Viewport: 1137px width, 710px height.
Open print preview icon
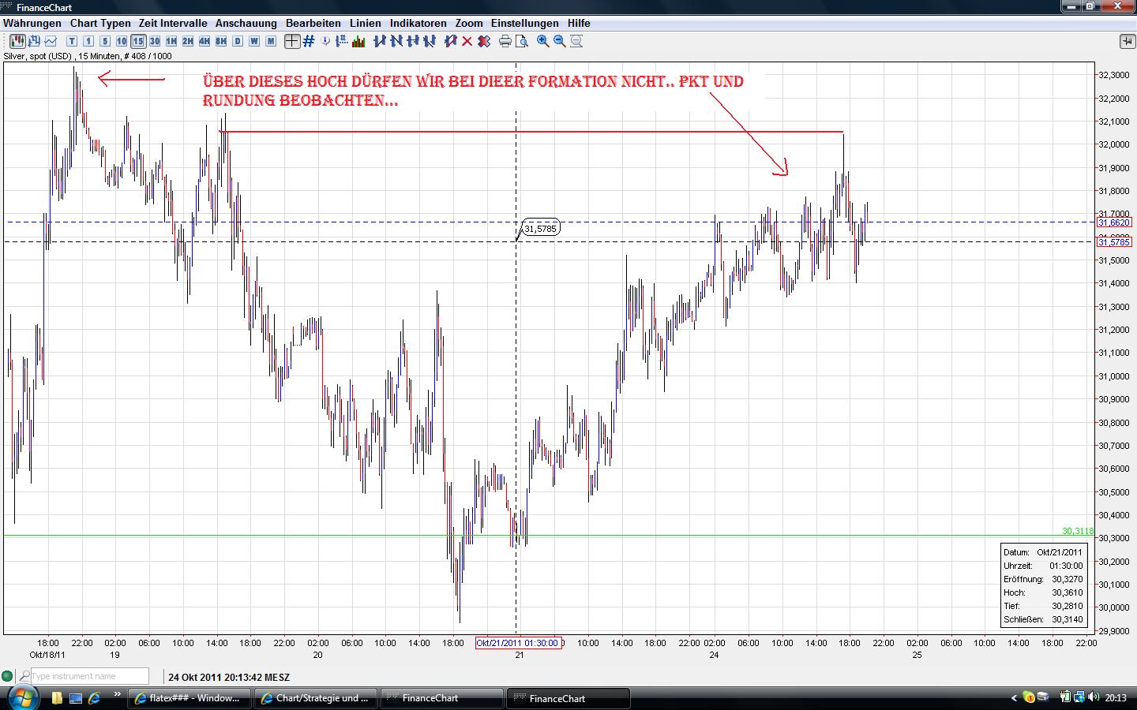pos(522,41)
